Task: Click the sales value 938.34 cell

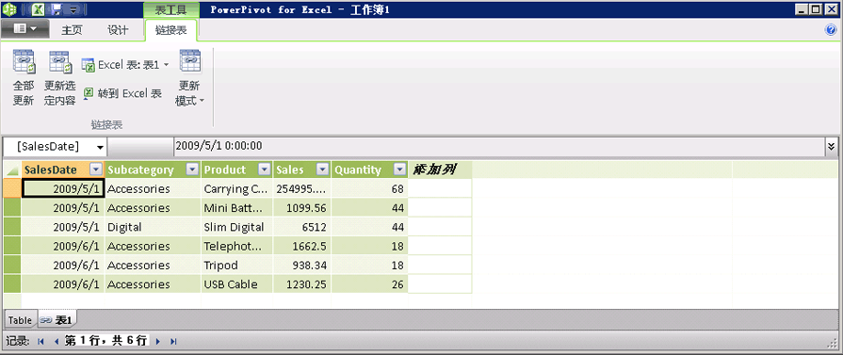Action: point(302,266)
